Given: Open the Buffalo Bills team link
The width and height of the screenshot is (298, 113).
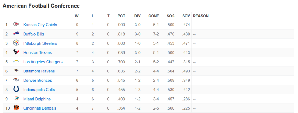Looking at the screenshot, I should [x=34, y=34].
